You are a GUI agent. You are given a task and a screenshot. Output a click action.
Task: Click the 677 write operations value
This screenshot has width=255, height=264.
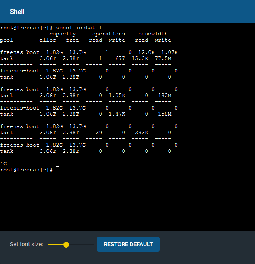[x=120, y=58]
